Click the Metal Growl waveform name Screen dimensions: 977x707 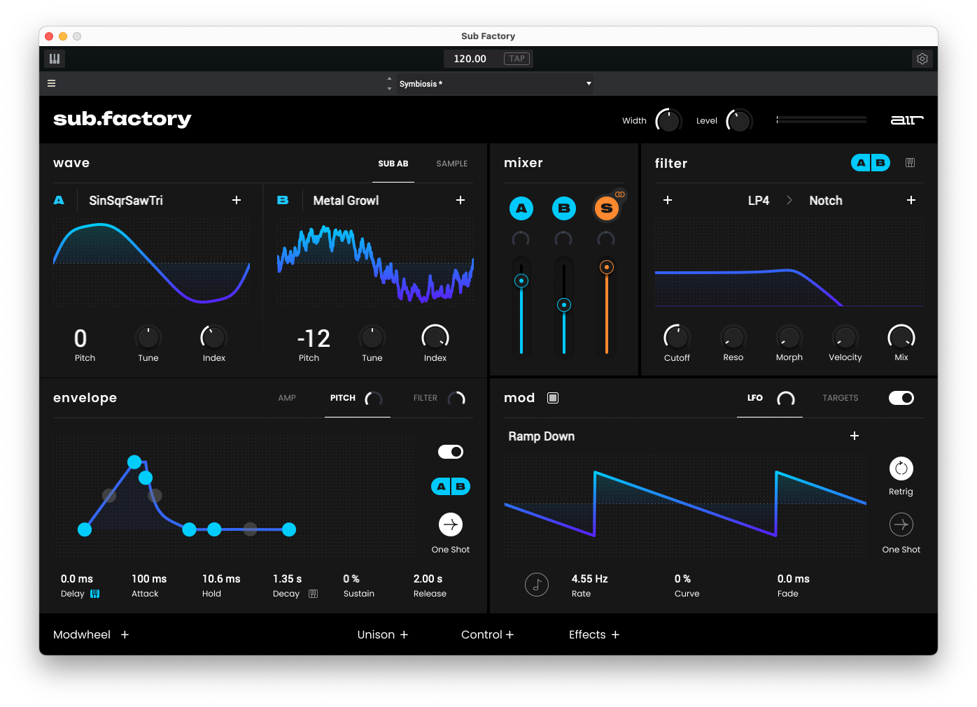(x=346, y=201)
